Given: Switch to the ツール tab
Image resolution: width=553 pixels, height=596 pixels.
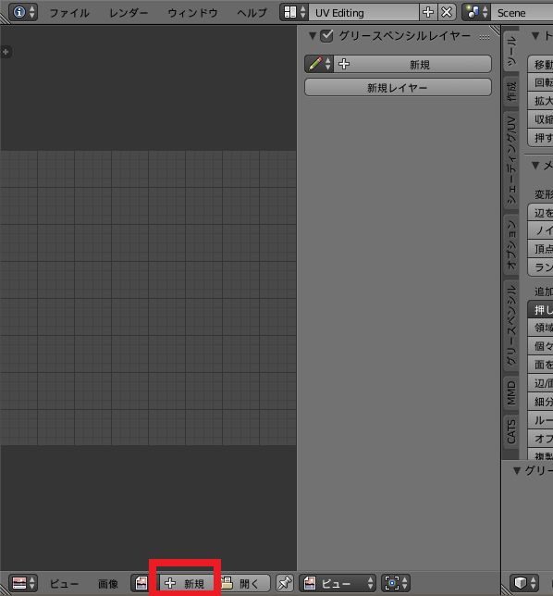Looking at the screenshot, I should (x=511, y=51).
